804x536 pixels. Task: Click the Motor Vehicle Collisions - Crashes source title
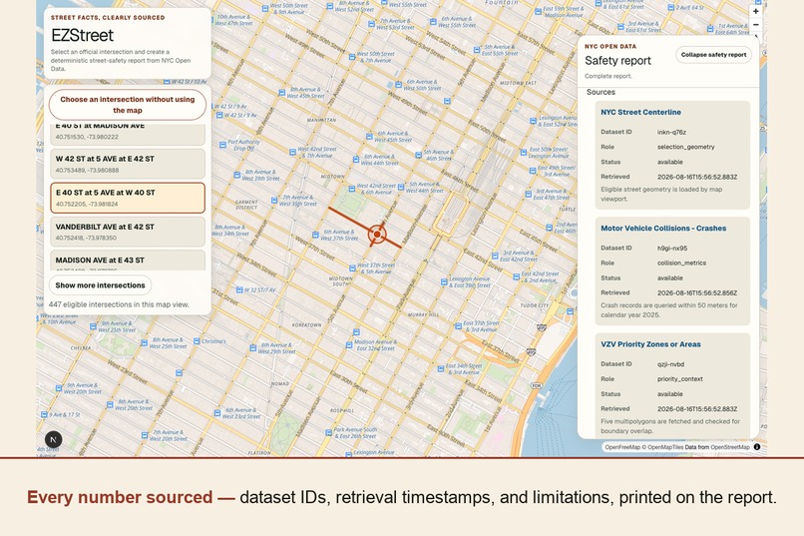(x=663, y=229)
